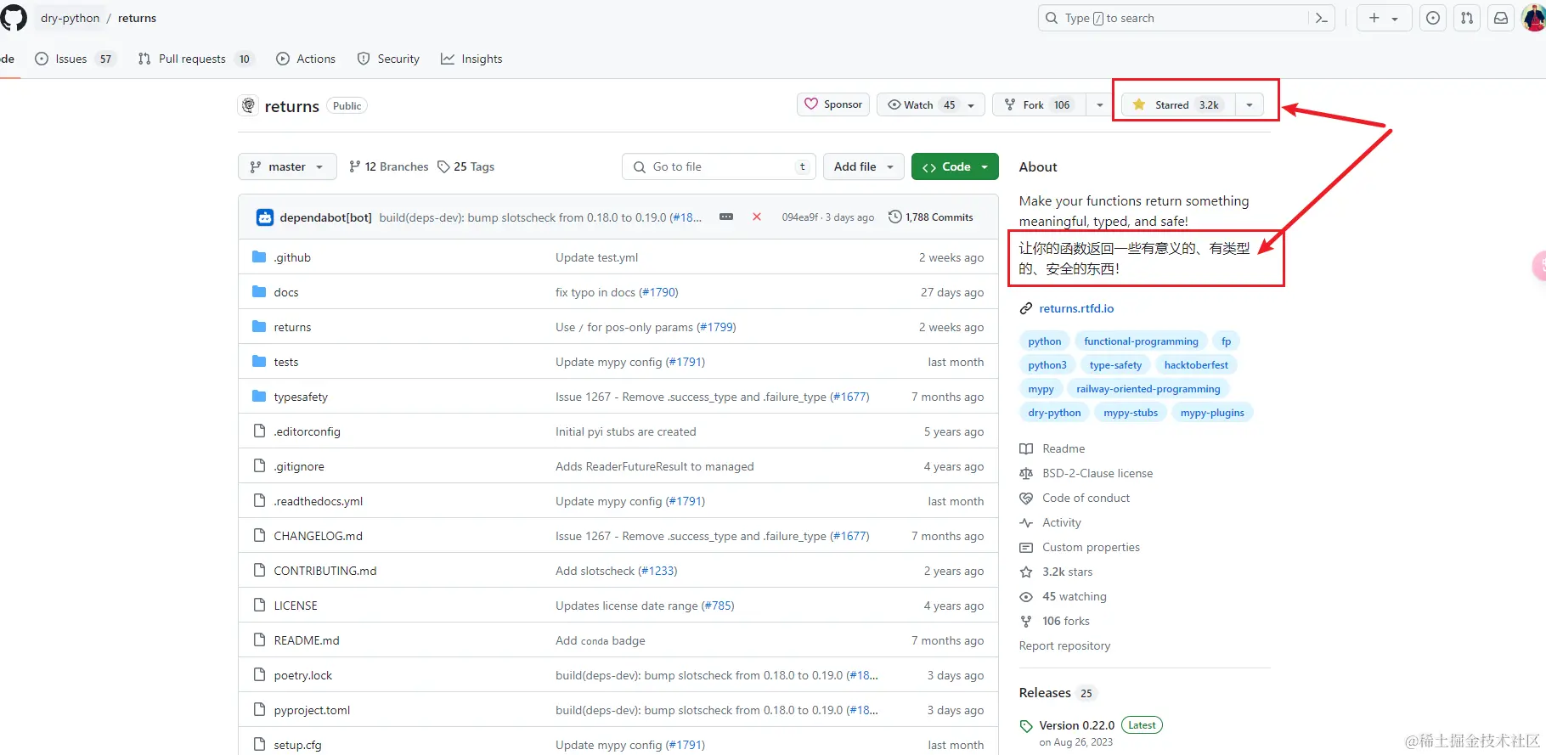This screenshot has width=1546, height=755.
Task: Open the command palette icon
Action: (x=1321, y=18)
